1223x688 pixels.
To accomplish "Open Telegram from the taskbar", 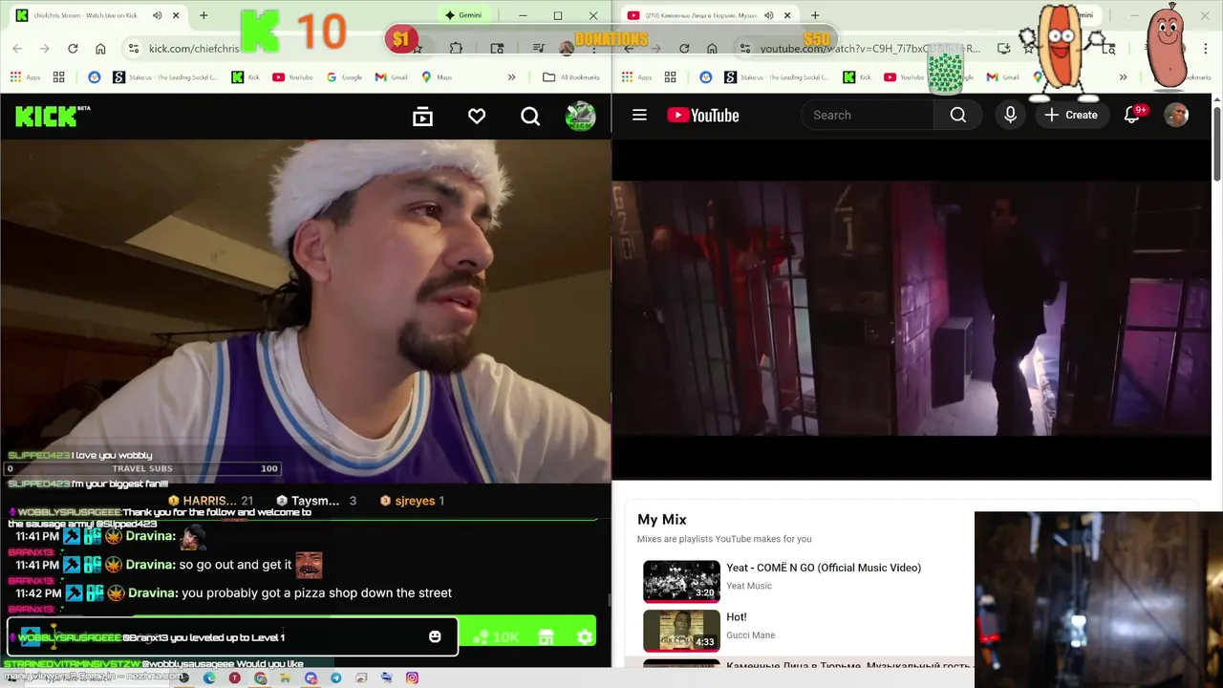I will (x=335, y=677).
